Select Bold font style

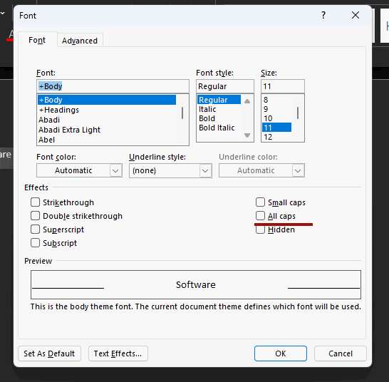219,118
